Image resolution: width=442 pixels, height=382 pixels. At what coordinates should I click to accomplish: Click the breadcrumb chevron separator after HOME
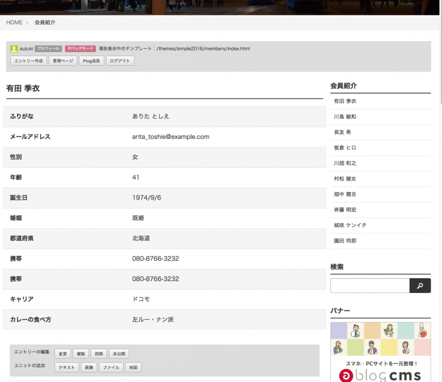click(27, 23)
